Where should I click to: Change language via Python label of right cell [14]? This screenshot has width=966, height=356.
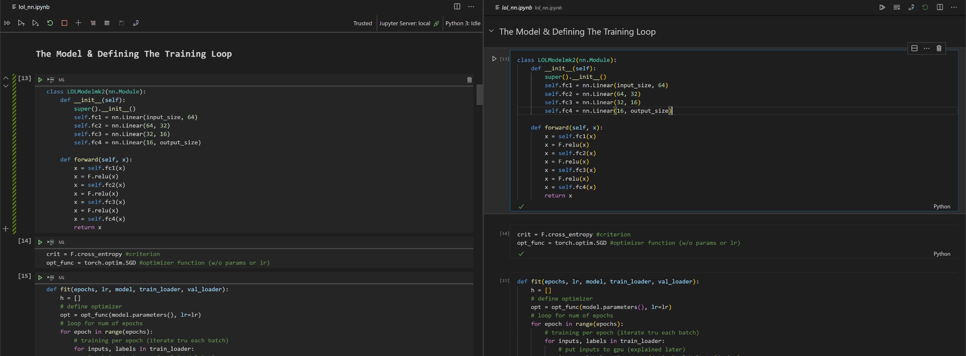[x=942, y=254]
